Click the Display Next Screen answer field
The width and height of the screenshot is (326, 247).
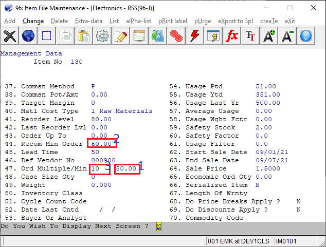(159, 226)
